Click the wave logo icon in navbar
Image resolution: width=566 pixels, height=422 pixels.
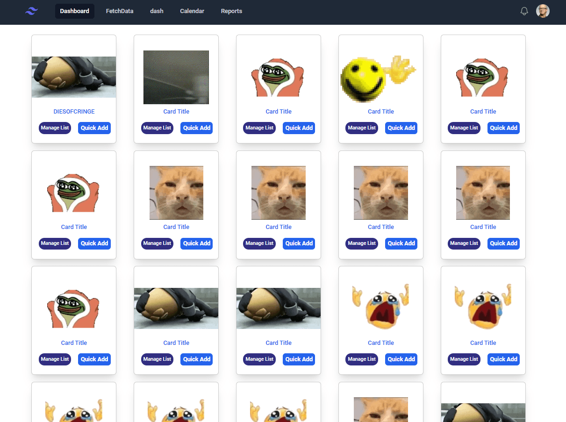coord(31,11)
